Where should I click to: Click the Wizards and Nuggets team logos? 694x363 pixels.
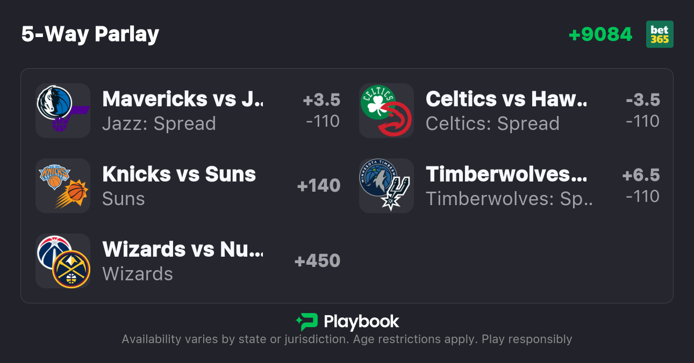[x=63, y=261]
